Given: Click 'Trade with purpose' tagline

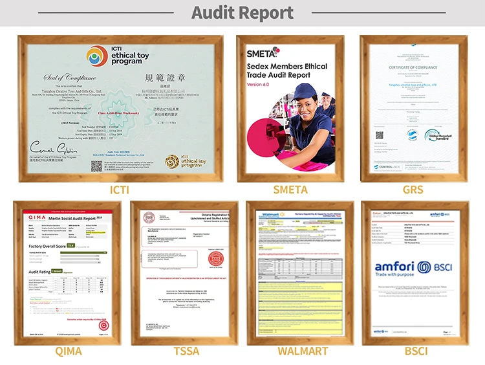Looking at the screenshot, I should coord(394,274).
